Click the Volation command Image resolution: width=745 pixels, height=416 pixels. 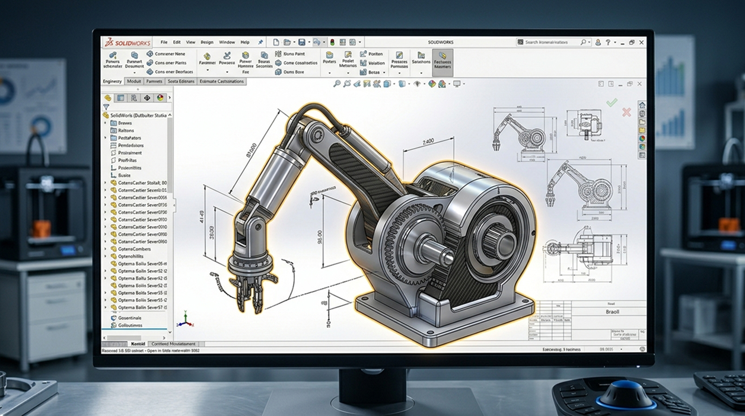pos(372,62)
